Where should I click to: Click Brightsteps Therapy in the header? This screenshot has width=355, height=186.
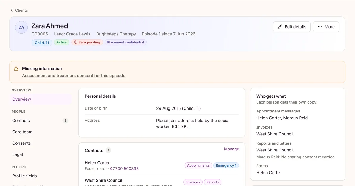[x=116, y=34]
